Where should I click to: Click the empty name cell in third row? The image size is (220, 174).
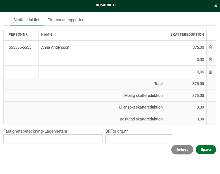pos(102,72)
